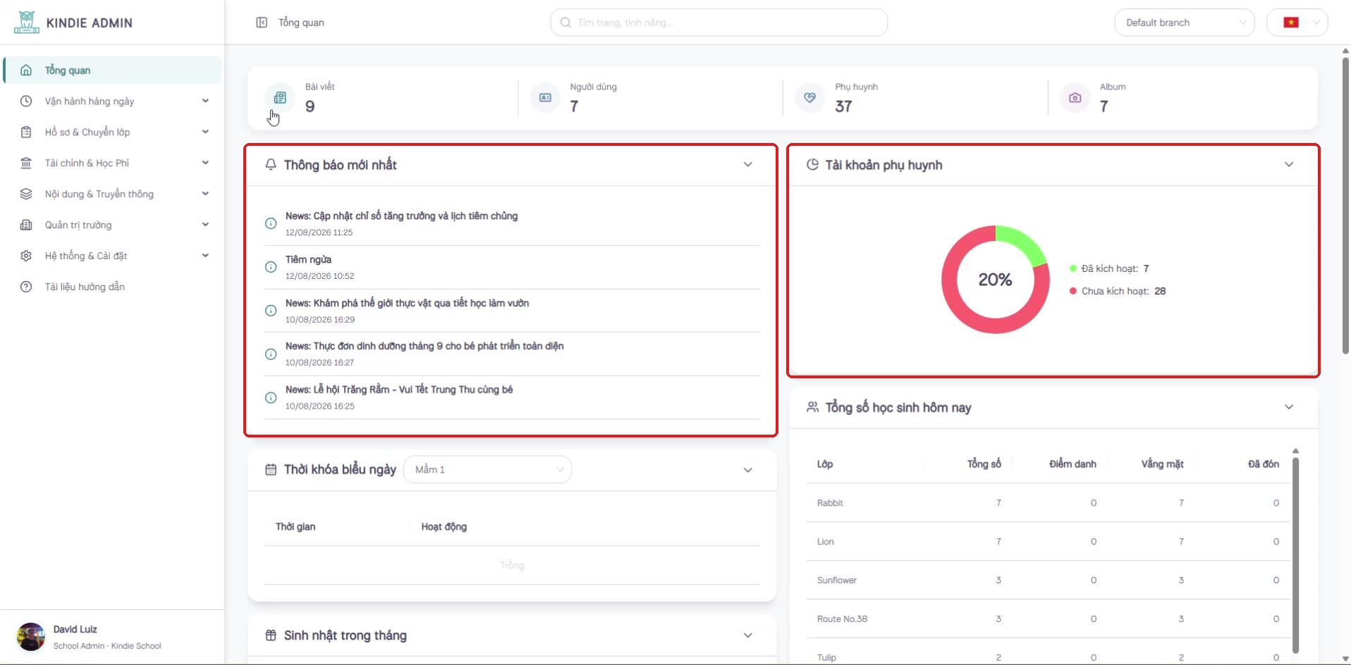Collapse the Sinh nhật trong tháng panel

748,635
